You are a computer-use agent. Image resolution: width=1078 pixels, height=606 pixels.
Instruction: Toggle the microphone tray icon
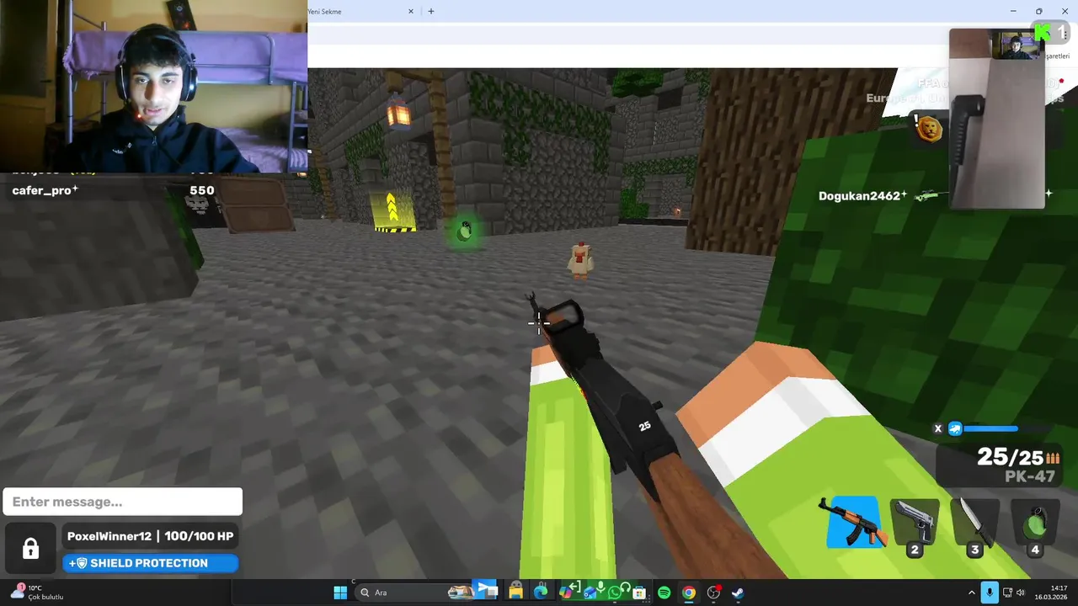990,593
